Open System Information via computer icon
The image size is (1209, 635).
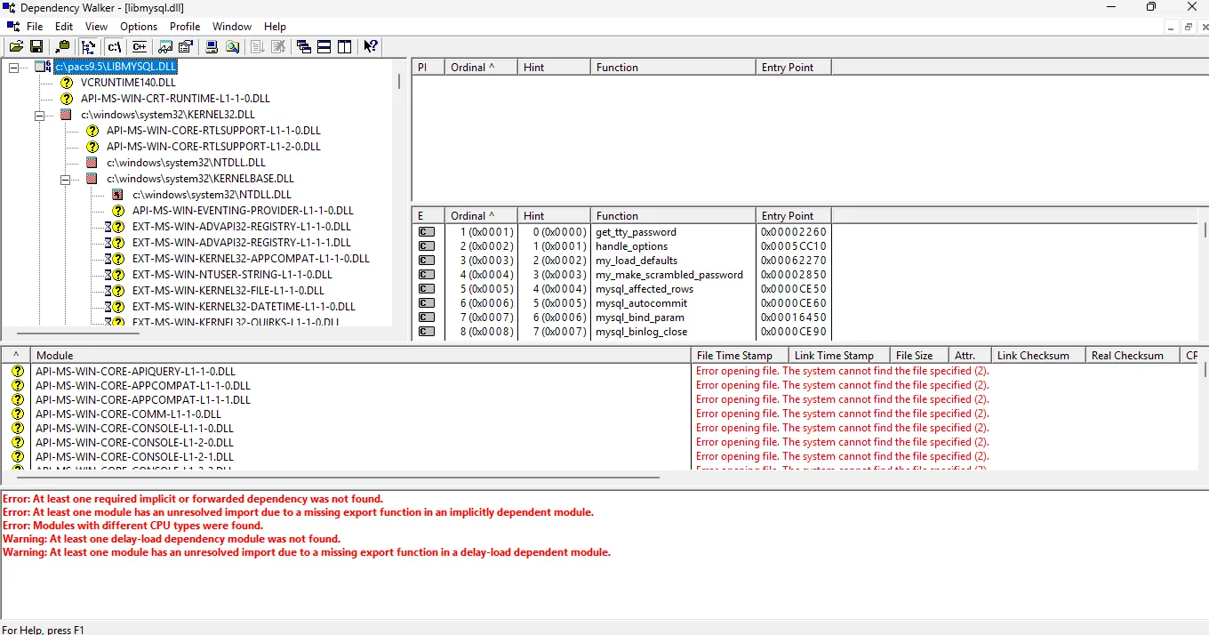(x=212, y=47)
